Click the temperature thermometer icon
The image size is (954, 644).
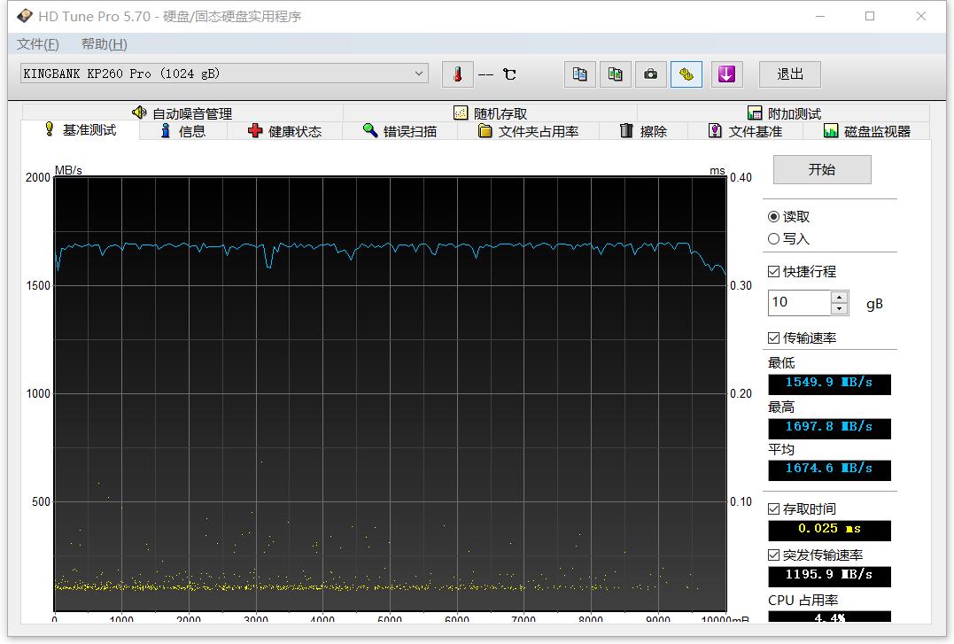pos(457,74)
